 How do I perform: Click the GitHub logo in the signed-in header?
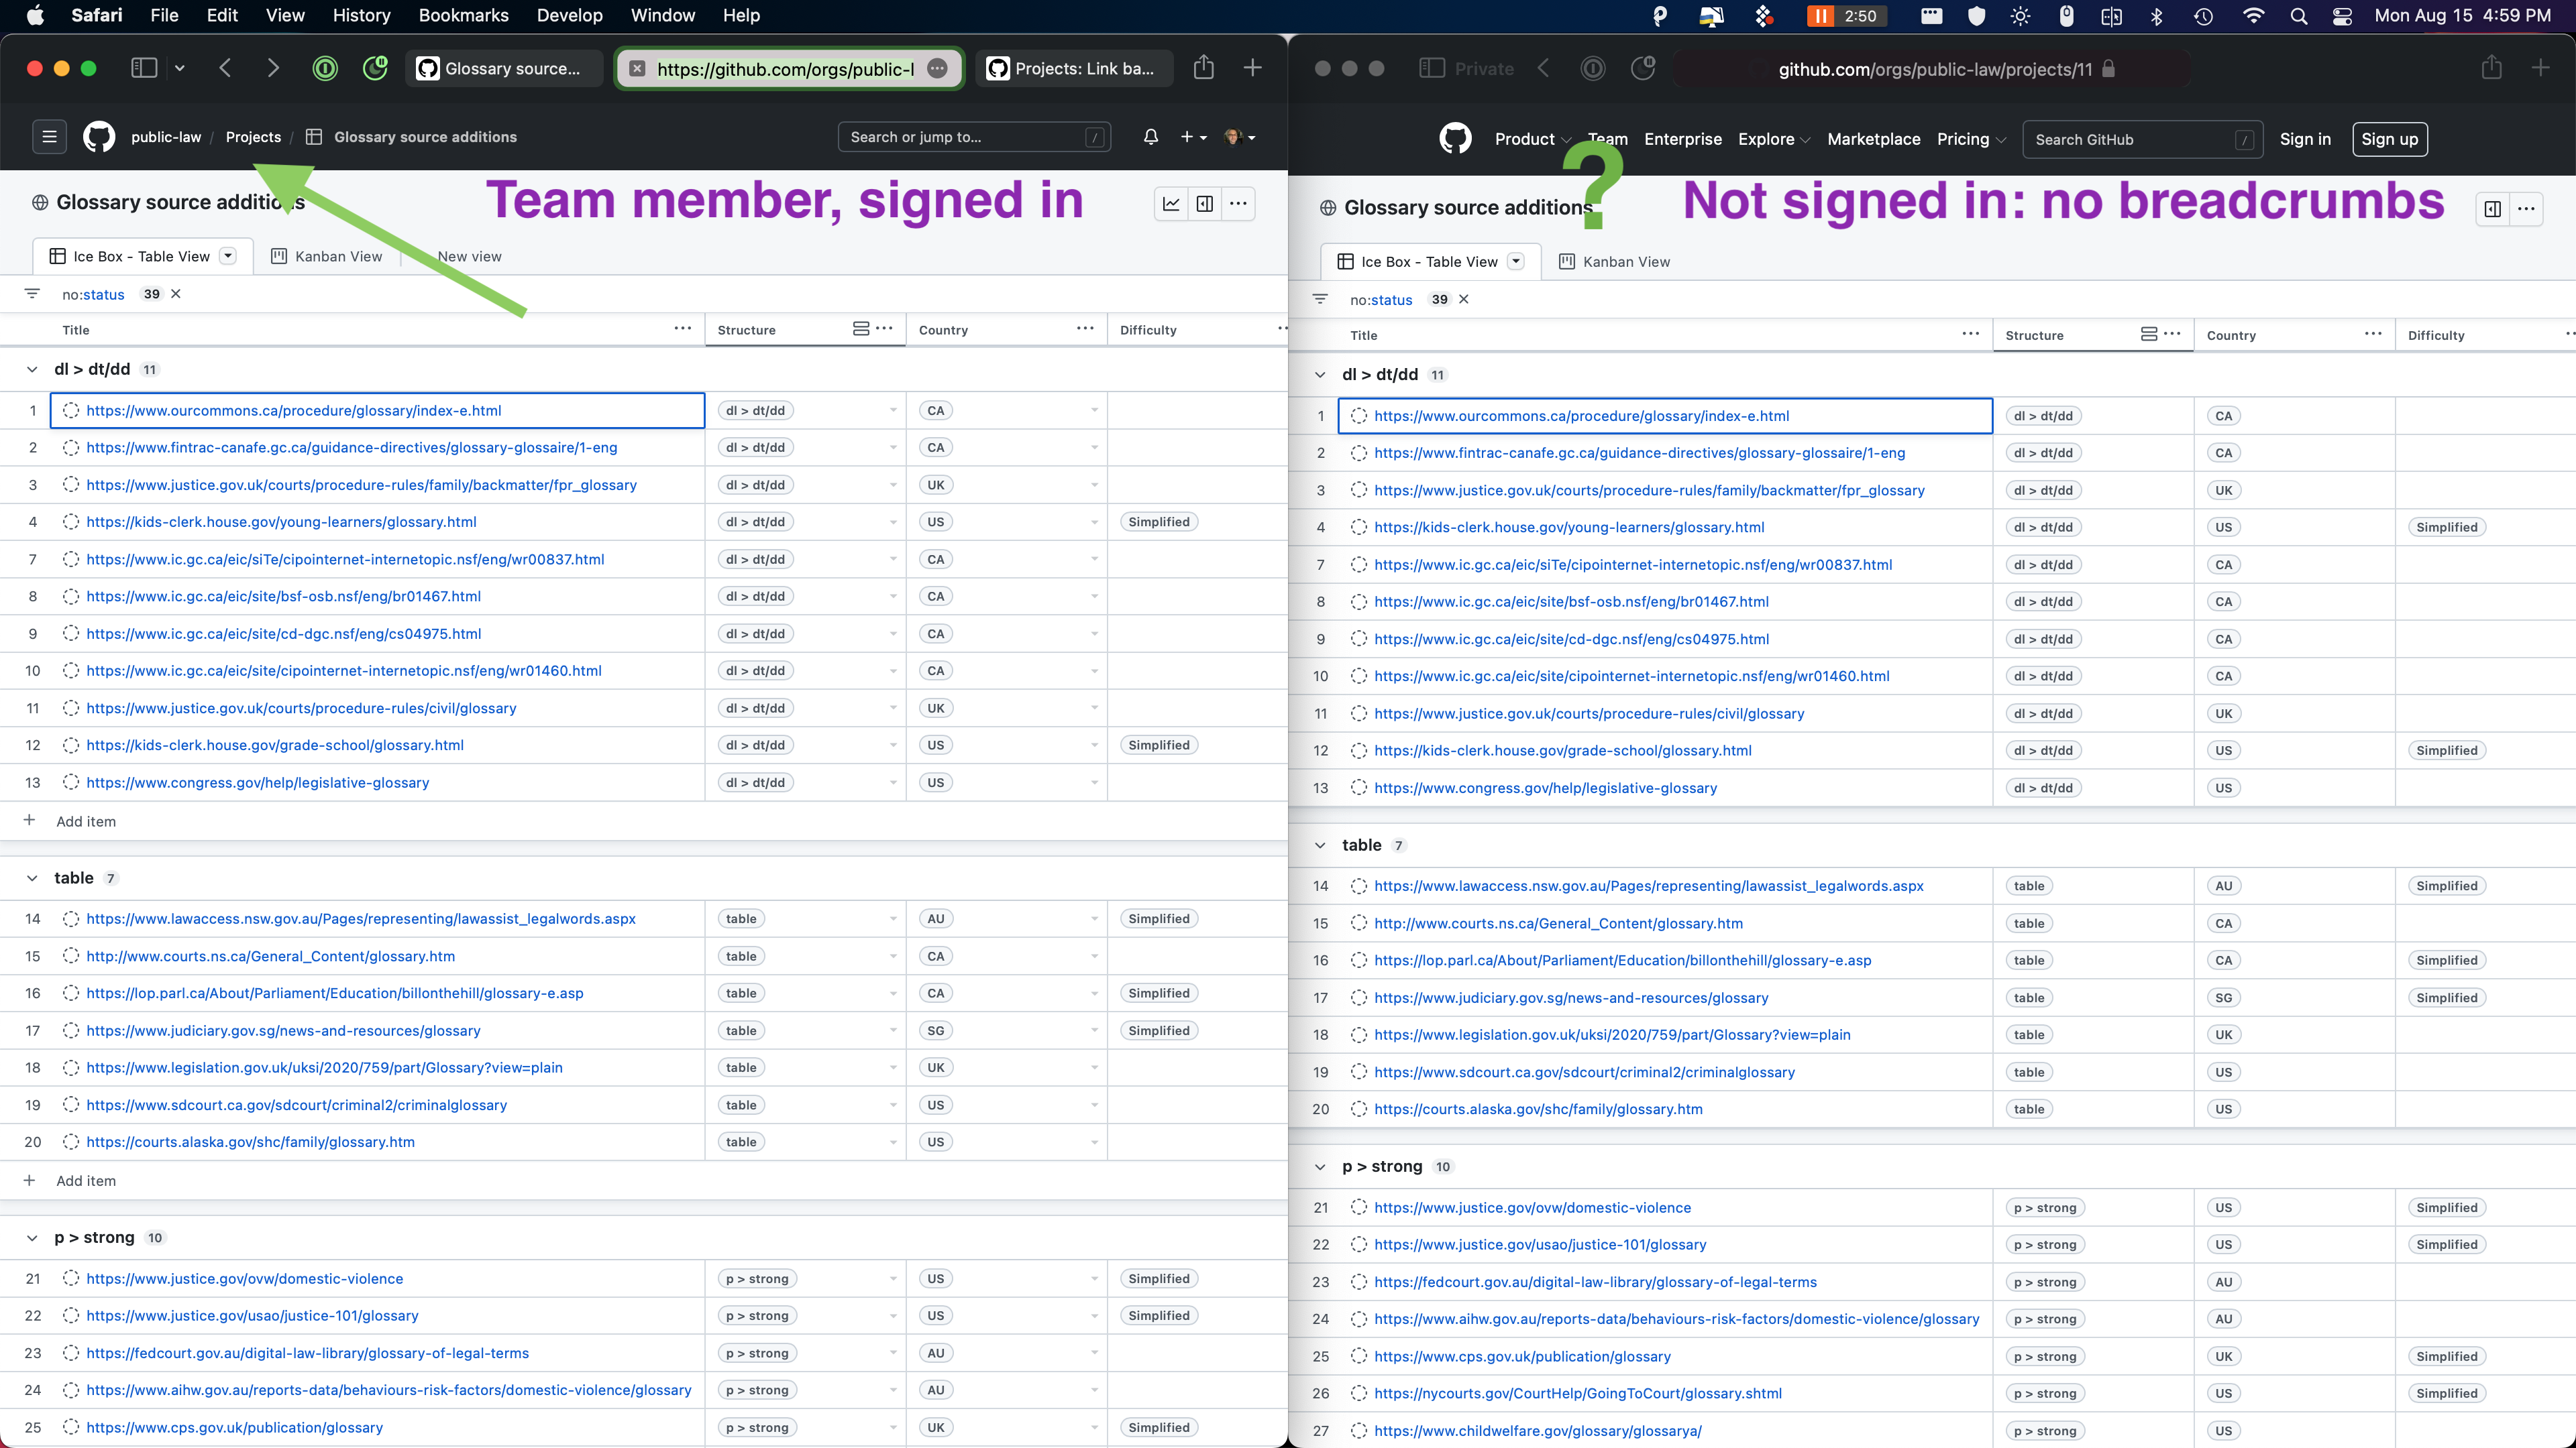[99, 137]
